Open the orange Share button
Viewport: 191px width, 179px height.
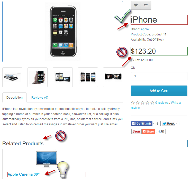[149, 131]
